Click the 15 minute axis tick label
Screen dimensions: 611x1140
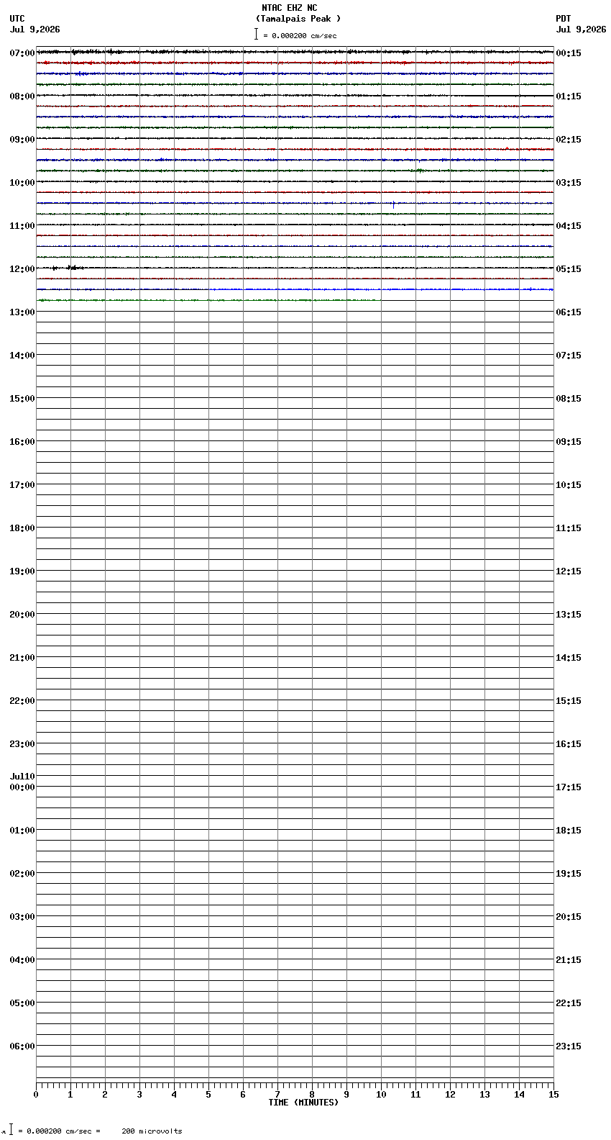[553, 1095]
